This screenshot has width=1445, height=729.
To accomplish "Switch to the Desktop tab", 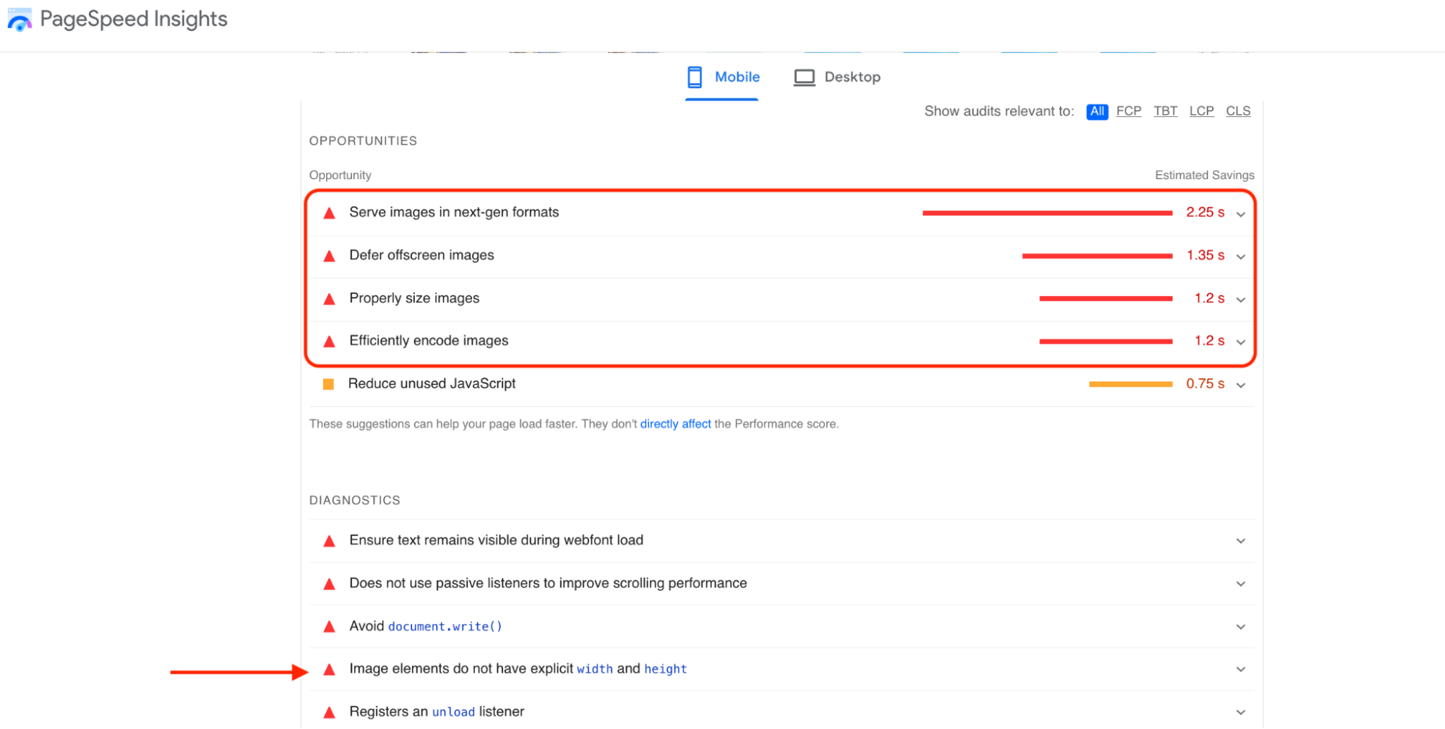I will tap(837, 77).
